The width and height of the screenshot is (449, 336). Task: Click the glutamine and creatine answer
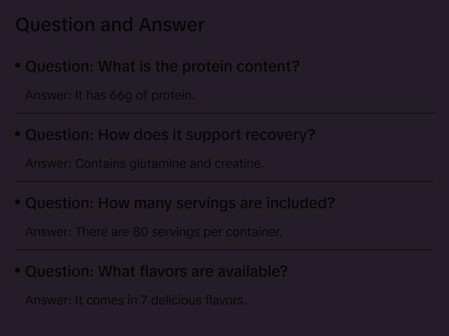click(144, 164)
